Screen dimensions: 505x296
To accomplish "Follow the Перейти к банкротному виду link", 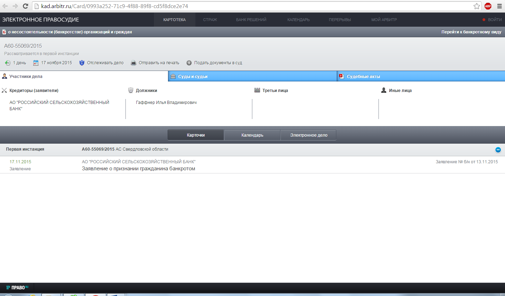I will (x=471, y=32).
